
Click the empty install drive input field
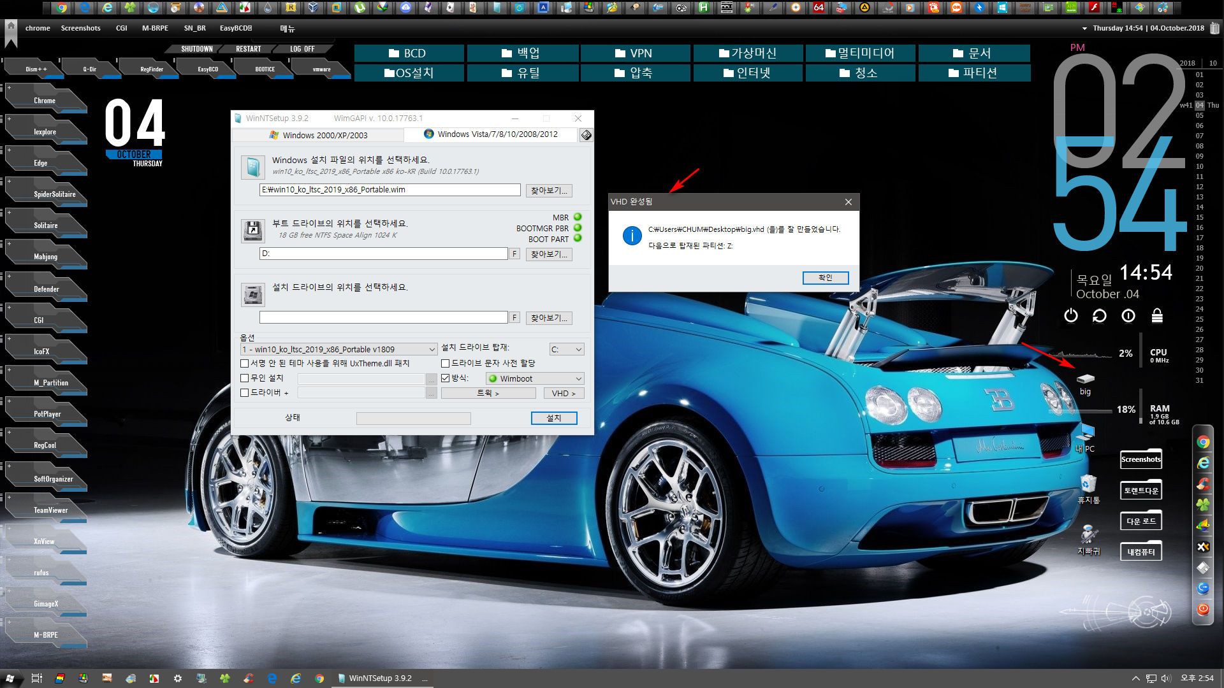[383, 317]
